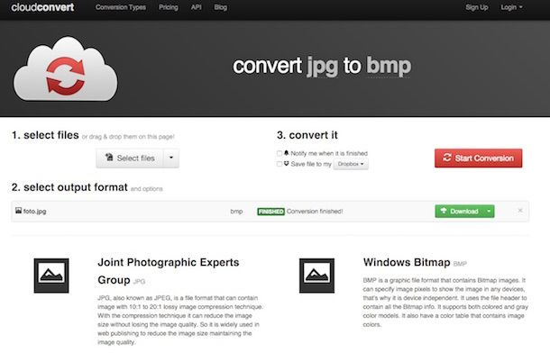Click the 3. convert it heading

(x=307, y=135)
